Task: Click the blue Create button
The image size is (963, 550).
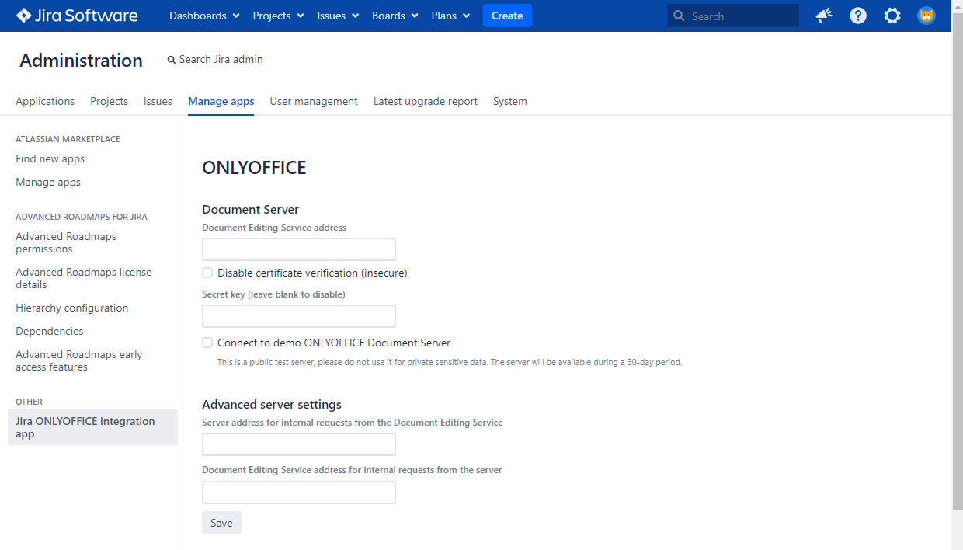Action: [507, 16]
